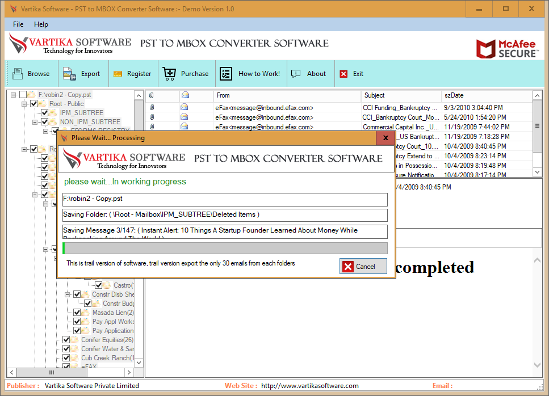This screenshot has width=549, height=396.
Task: Collapse the NON_IPM_SUBTREE tree node
Action: tap(35, 122)
